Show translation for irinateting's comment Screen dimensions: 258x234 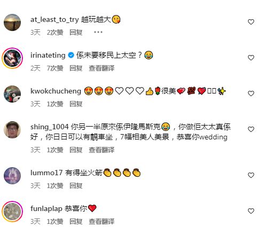101,68
